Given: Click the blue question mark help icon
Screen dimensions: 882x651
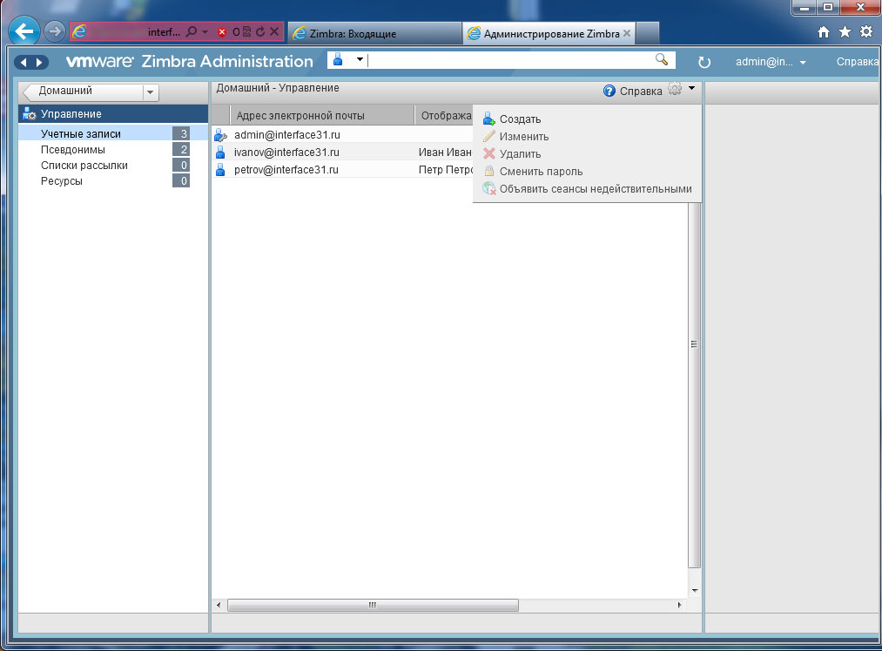Looking at the screenshot, I should [x=609, y=91].
